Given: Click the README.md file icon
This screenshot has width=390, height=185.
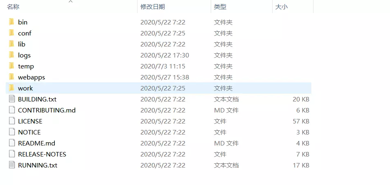Looking at the screenshot, I should [x=12, y=143].
